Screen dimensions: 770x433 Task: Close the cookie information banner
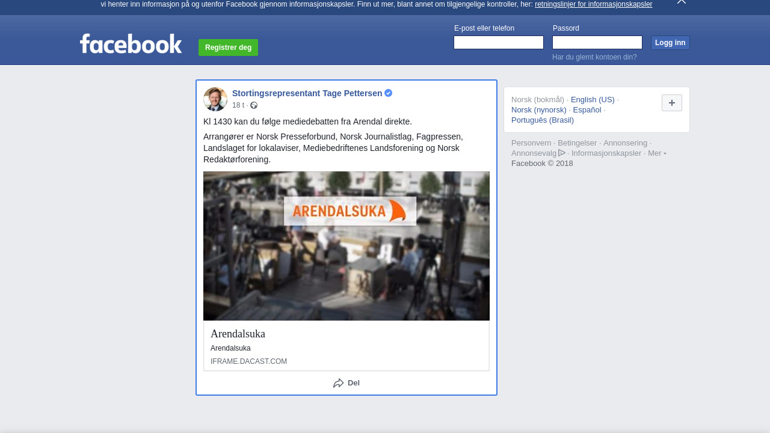682,2
